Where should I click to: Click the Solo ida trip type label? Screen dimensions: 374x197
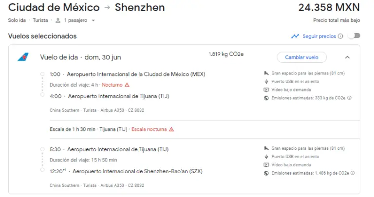(17, 20)
